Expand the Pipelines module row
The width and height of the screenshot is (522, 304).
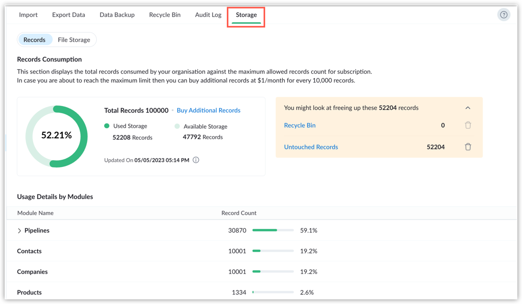(x=19, y=231)
